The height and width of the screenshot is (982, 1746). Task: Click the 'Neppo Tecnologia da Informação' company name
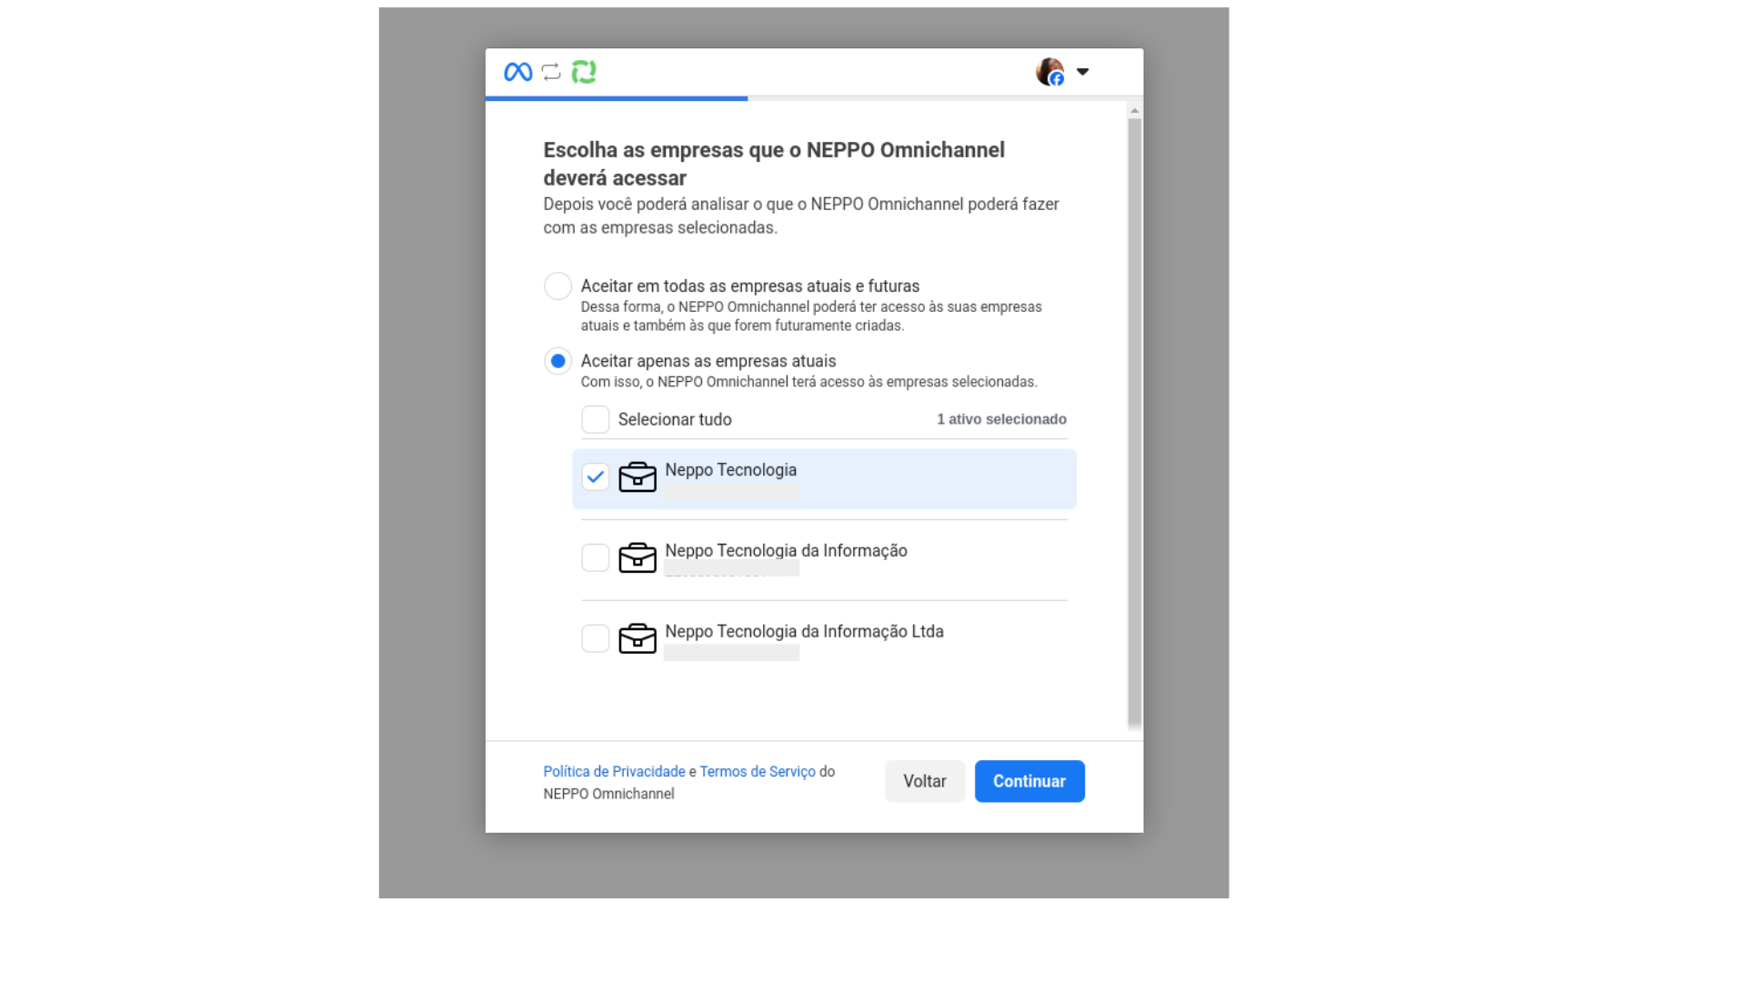[x=786, y=551]
